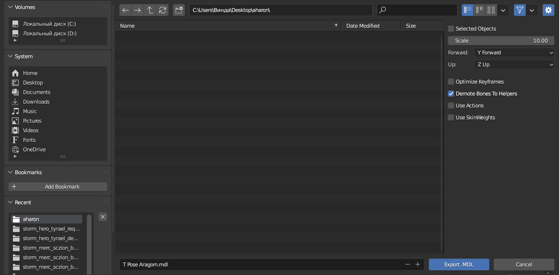559x275 pixels.
Task: Go back to previous folder
Action: point(125,10)
